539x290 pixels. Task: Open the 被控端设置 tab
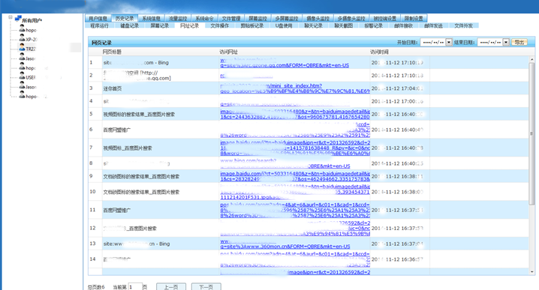pyautogui.click(x=384, y=19)
